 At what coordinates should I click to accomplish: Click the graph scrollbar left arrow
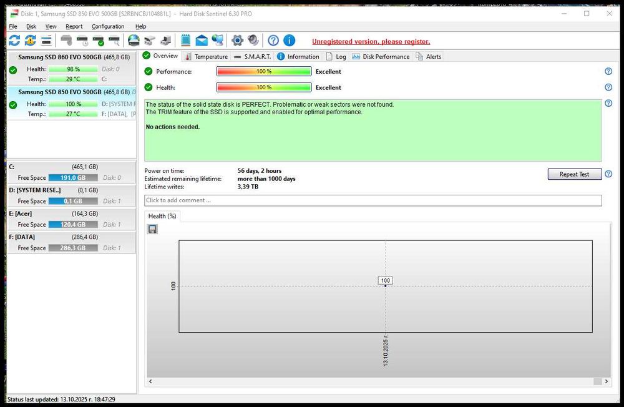(x=150, y=381)
